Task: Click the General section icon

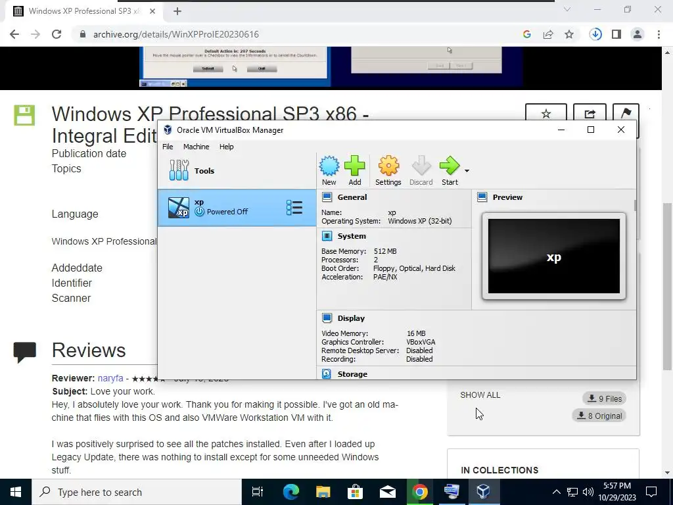Action: (x=327, y=197)
